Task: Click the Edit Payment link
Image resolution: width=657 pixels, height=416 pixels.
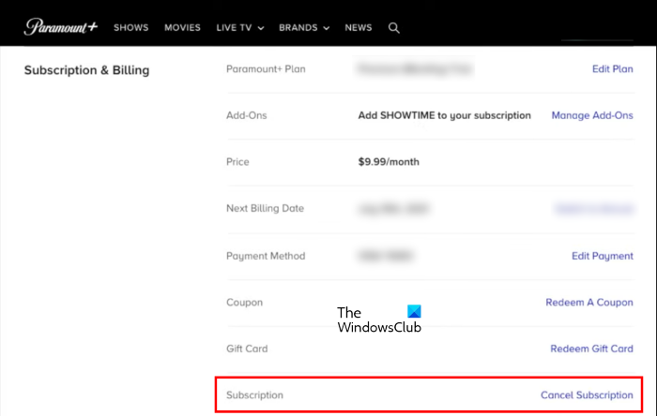Action: click(603, 256)
